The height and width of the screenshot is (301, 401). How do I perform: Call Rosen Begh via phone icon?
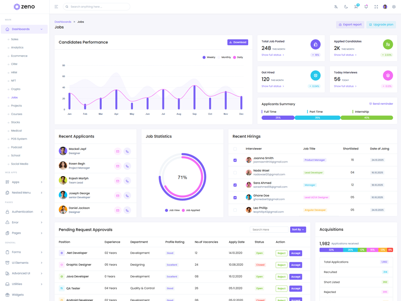(127, 166)
